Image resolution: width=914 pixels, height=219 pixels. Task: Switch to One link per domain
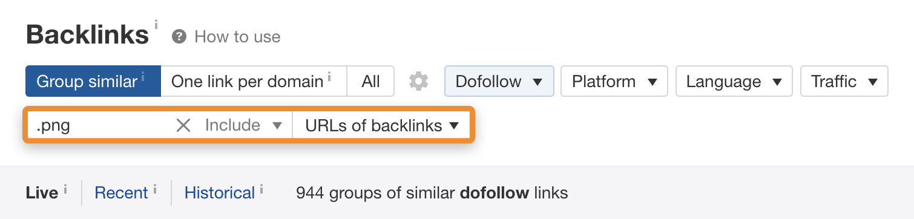(254, 81)
